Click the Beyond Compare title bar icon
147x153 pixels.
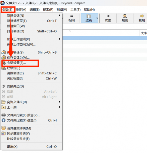(x=3, y=3)
